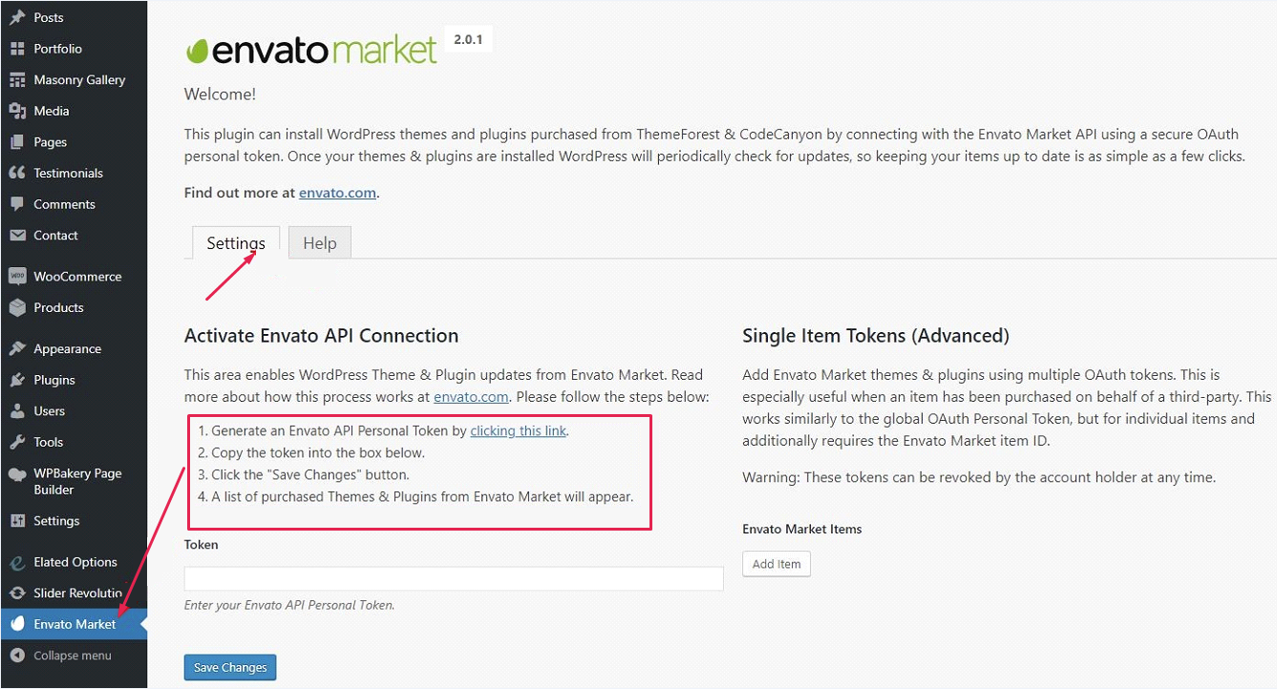
Task: Click the Add Item button
Action: pos(776,564)
